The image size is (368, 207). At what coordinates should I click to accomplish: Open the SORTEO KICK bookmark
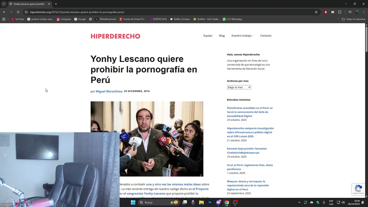(158, 19)
